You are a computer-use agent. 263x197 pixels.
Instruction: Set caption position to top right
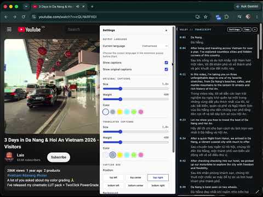pos(158,177)
